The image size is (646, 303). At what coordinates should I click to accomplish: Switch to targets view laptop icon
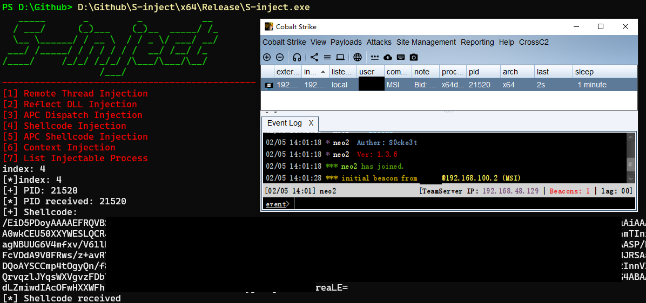click(x=340, y=57)
